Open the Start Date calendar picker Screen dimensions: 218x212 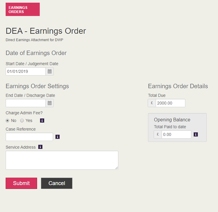point(50,71)
